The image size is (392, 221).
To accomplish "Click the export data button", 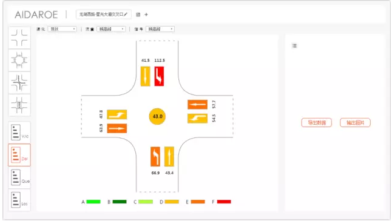I will (x=317, y=122).
